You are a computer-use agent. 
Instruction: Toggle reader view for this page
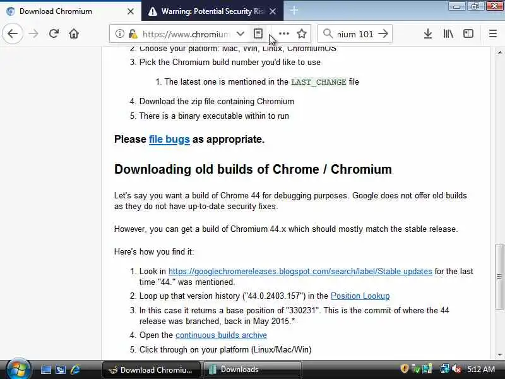(258, 33)
